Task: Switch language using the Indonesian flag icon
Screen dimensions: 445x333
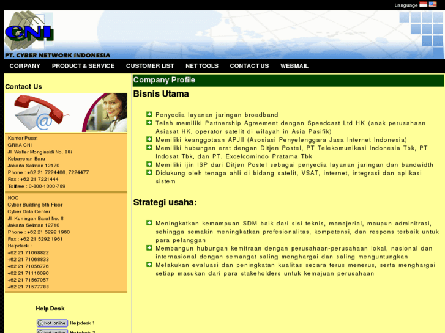Action: point(423,4)
